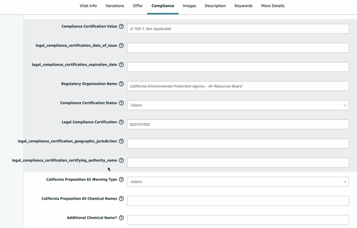Viewport: 357px width, 228px height.
Task: Expand the Compliance Certification Status dropdown
Action: tap(238, 105)
